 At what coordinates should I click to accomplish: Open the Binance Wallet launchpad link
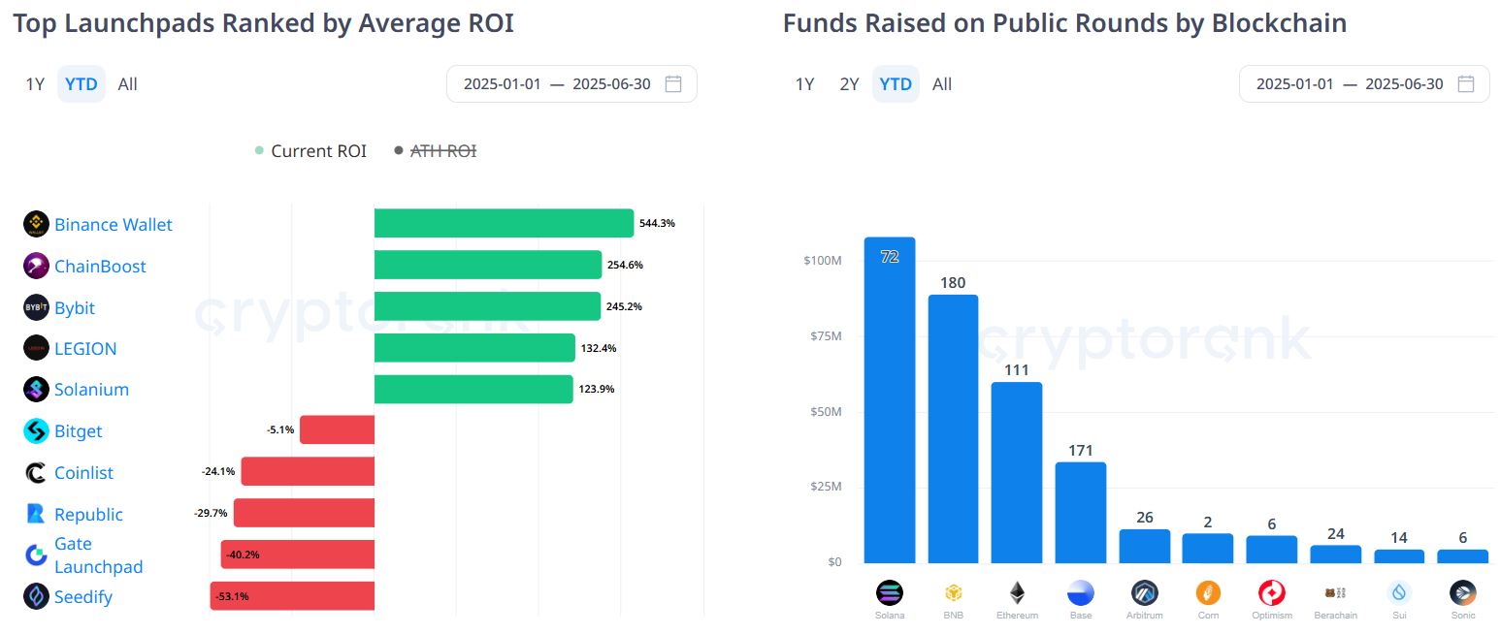click(114, 225)
